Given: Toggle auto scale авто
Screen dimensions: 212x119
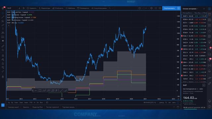Looking at the screenshot, I should (x=174, y=102).
